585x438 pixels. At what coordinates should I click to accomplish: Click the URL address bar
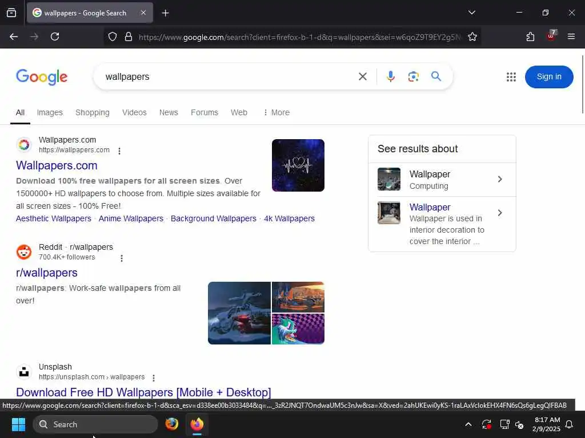[300, 37]
